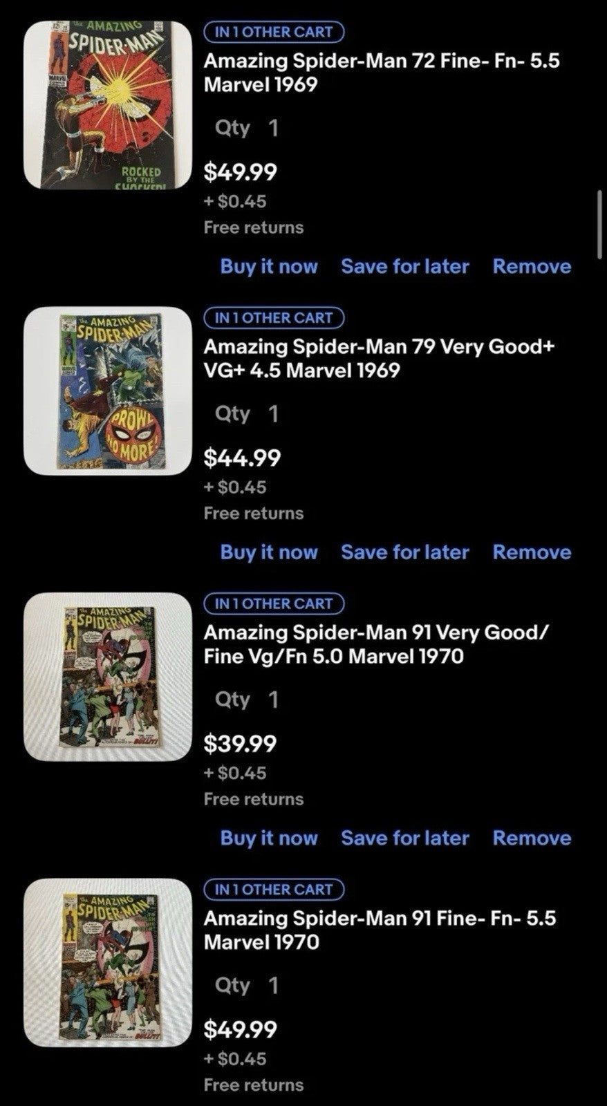Open Amazing Spider-Man 79 Very Good+ title
The width and height of the screenshot is (607, 1106).
click(379, 358)
